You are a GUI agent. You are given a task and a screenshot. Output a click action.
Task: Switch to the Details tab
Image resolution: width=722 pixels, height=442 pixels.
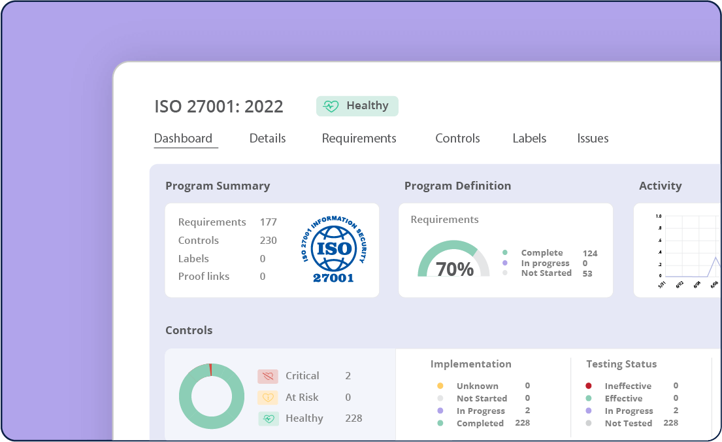267,138
